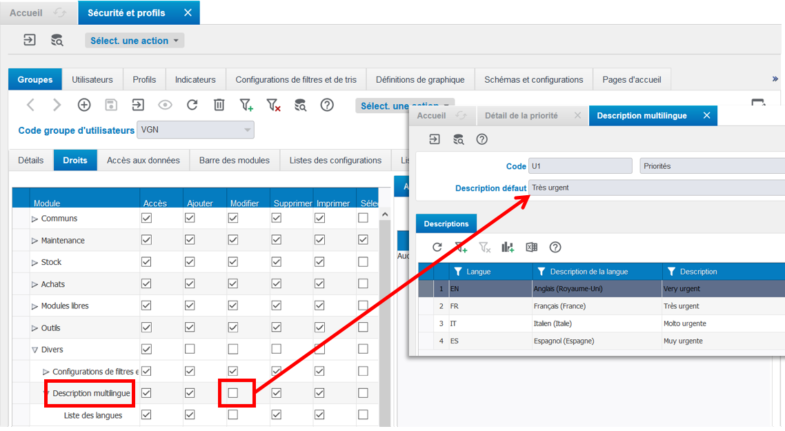Click the database search icon under Accueil tab
785x431 pixels.
pos(57,40)
